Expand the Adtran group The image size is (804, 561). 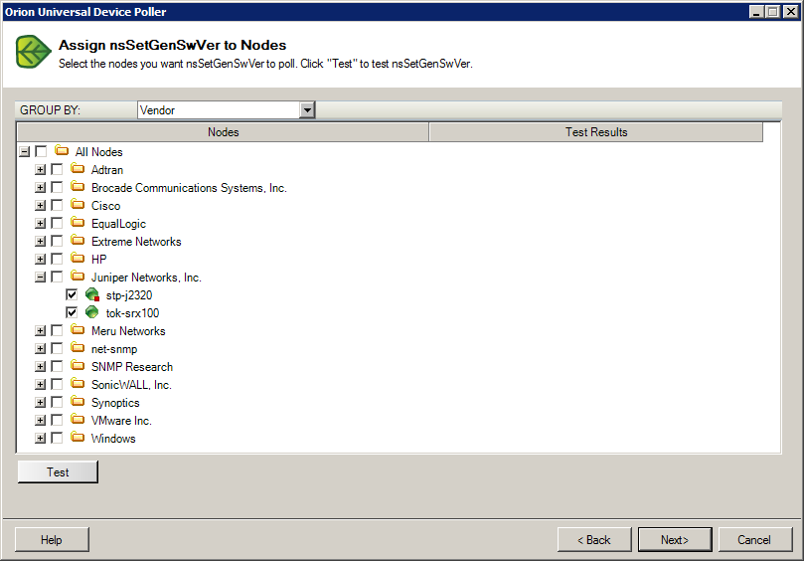tap(40, 169)
